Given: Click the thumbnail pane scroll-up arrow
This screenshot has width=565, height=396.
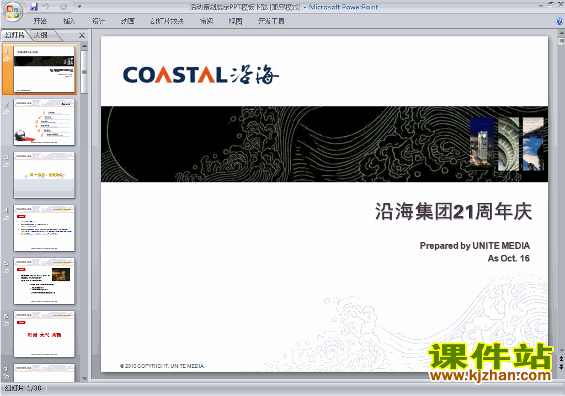Looking at the screenshot, I should tap(84, 46).
